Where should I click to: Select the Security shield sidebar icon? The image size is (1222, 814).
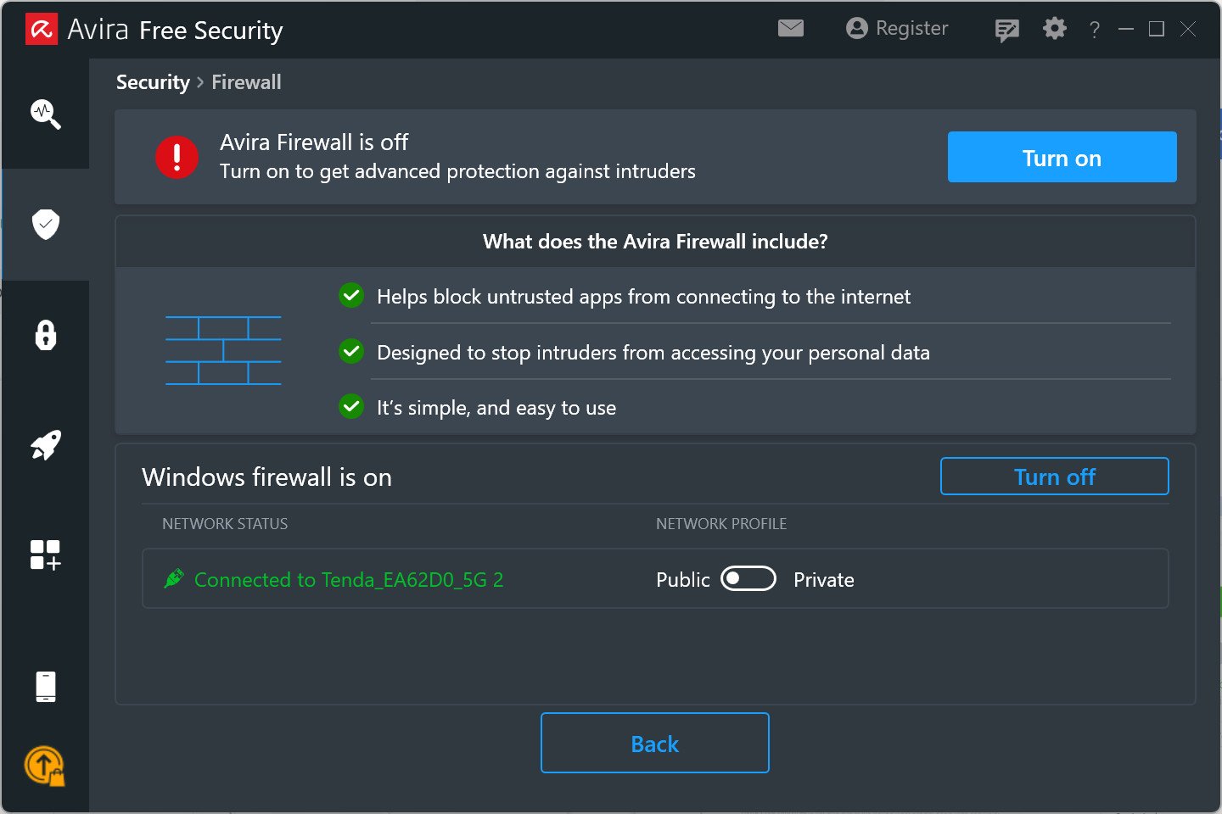click(46, 225)
